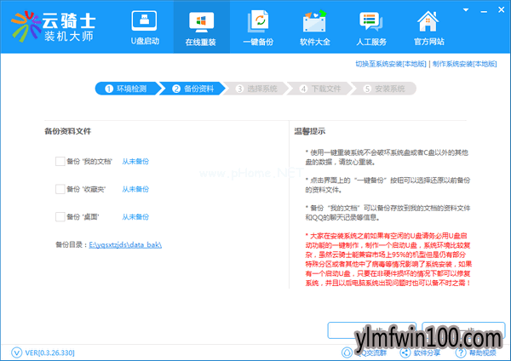Open 软件大全 software library
511x361 pixels.
pyautogui.click(x=315, y=27)
